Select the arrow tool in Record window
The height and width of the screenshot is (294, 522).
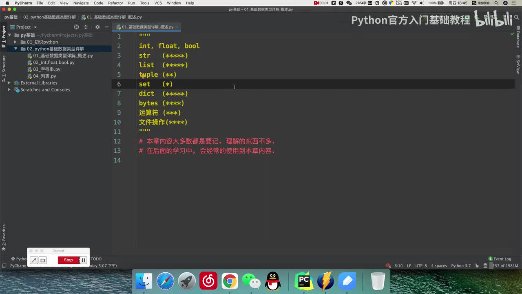pos(34,260)
